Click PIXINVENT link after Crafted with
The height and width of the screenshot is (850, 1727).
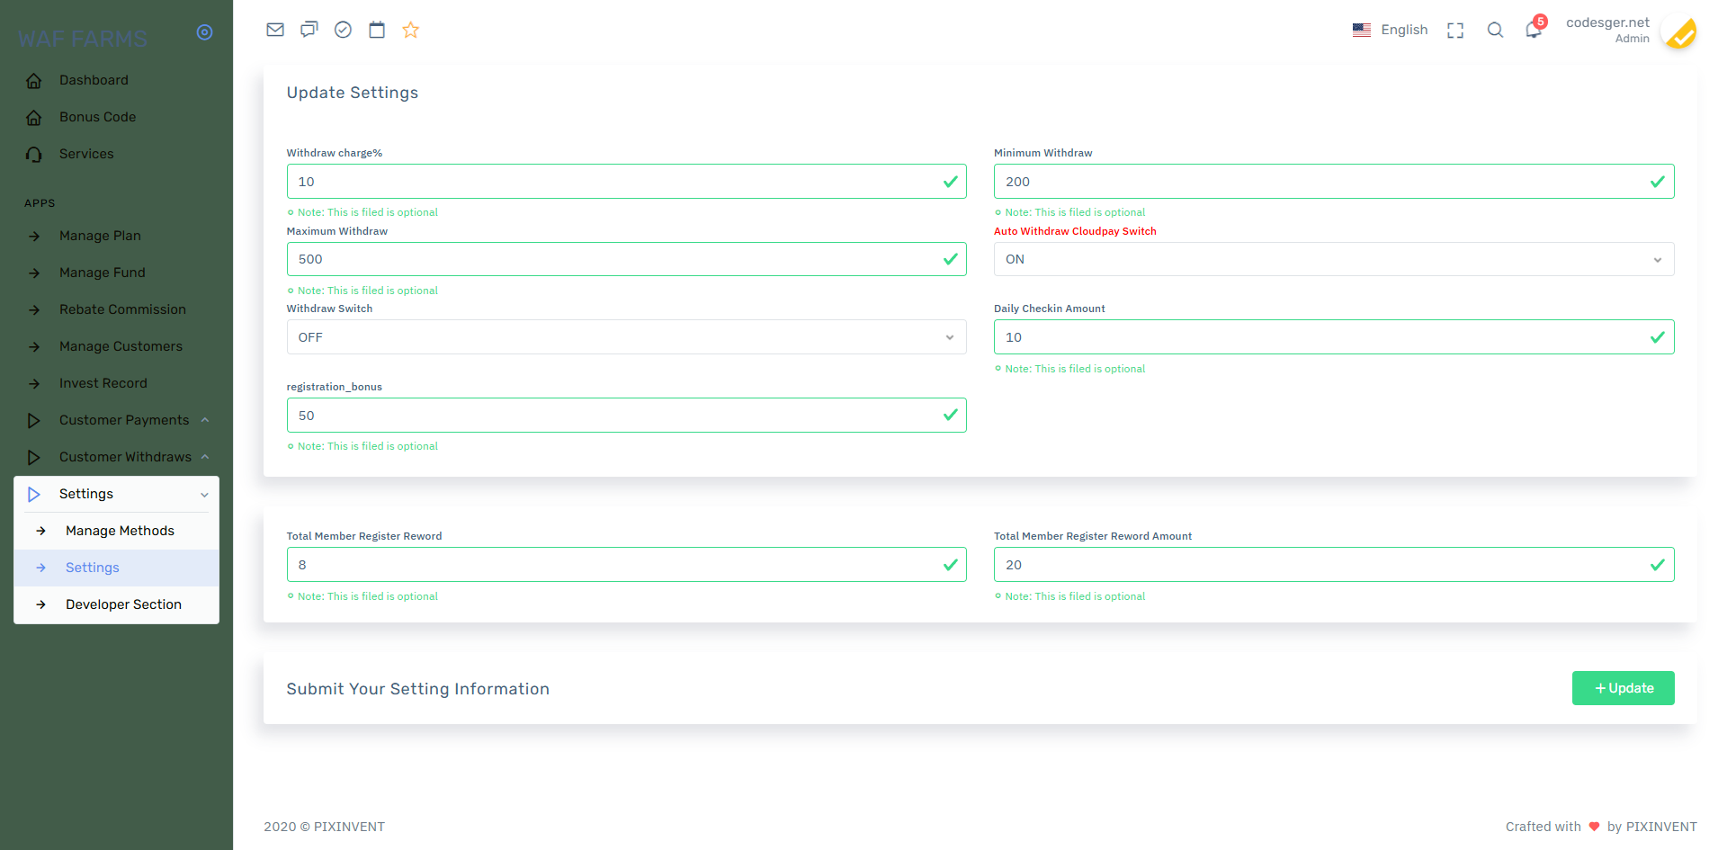coord(1660,827)
